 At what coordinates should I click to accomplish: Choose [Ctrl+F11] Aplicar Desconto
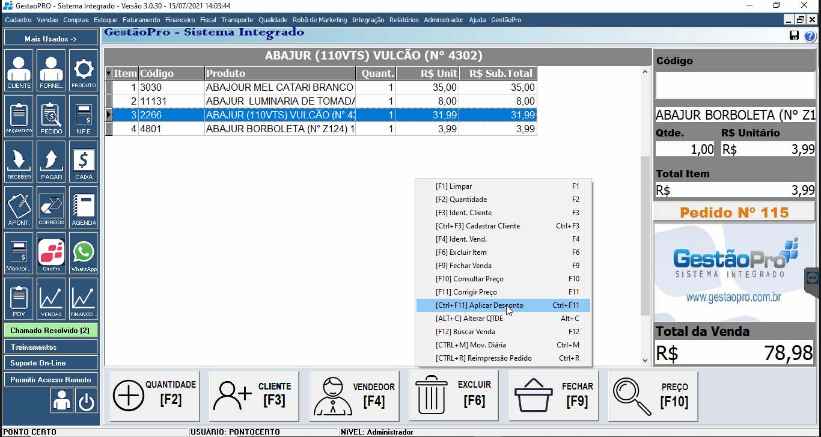(504, 305)
